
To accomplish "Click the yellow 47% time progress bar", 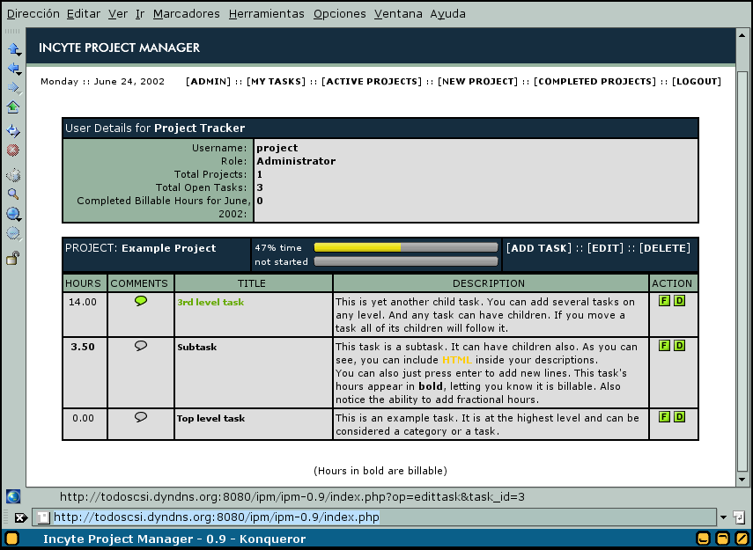I will click(406, 247).
